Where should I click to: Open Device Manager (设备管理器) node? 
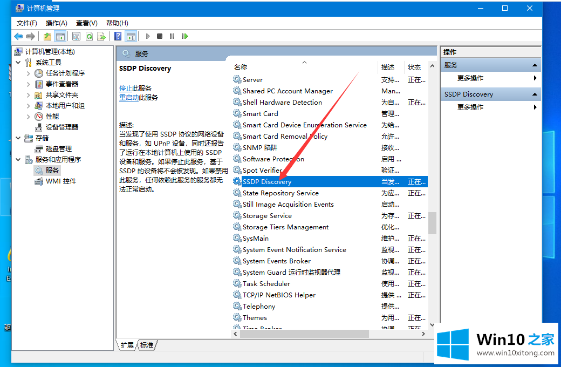click(62, 127)
